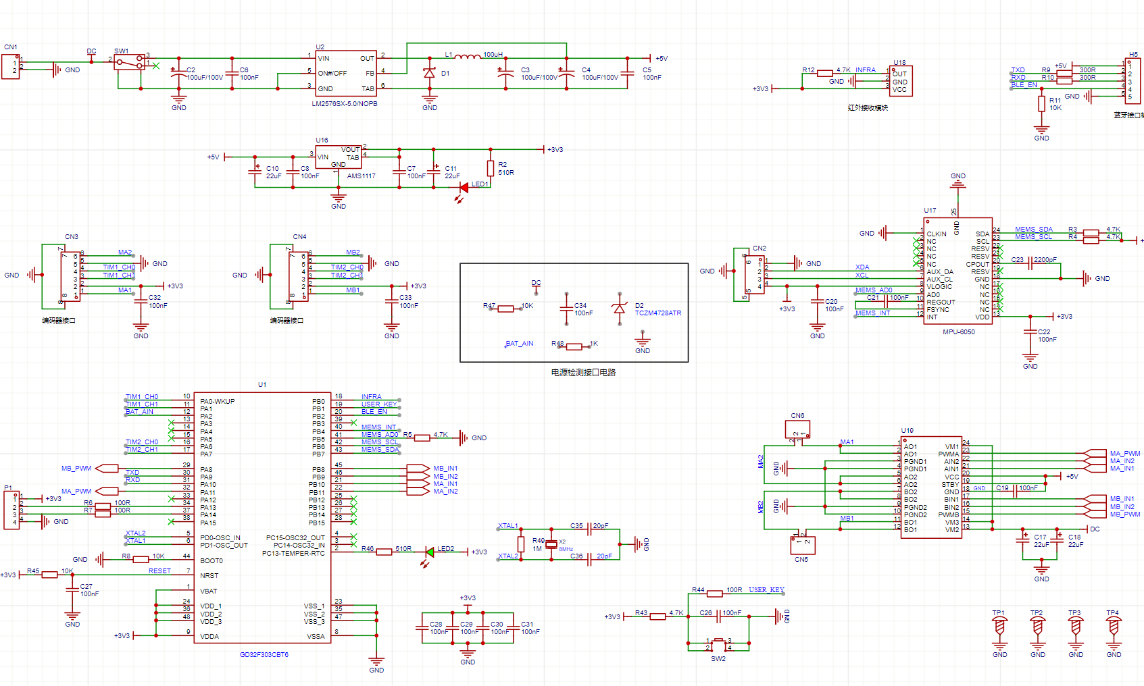This screenshot has height=686, width=1144.
Task: Click the U1 microcontroller body
Action: coord(262,518)
